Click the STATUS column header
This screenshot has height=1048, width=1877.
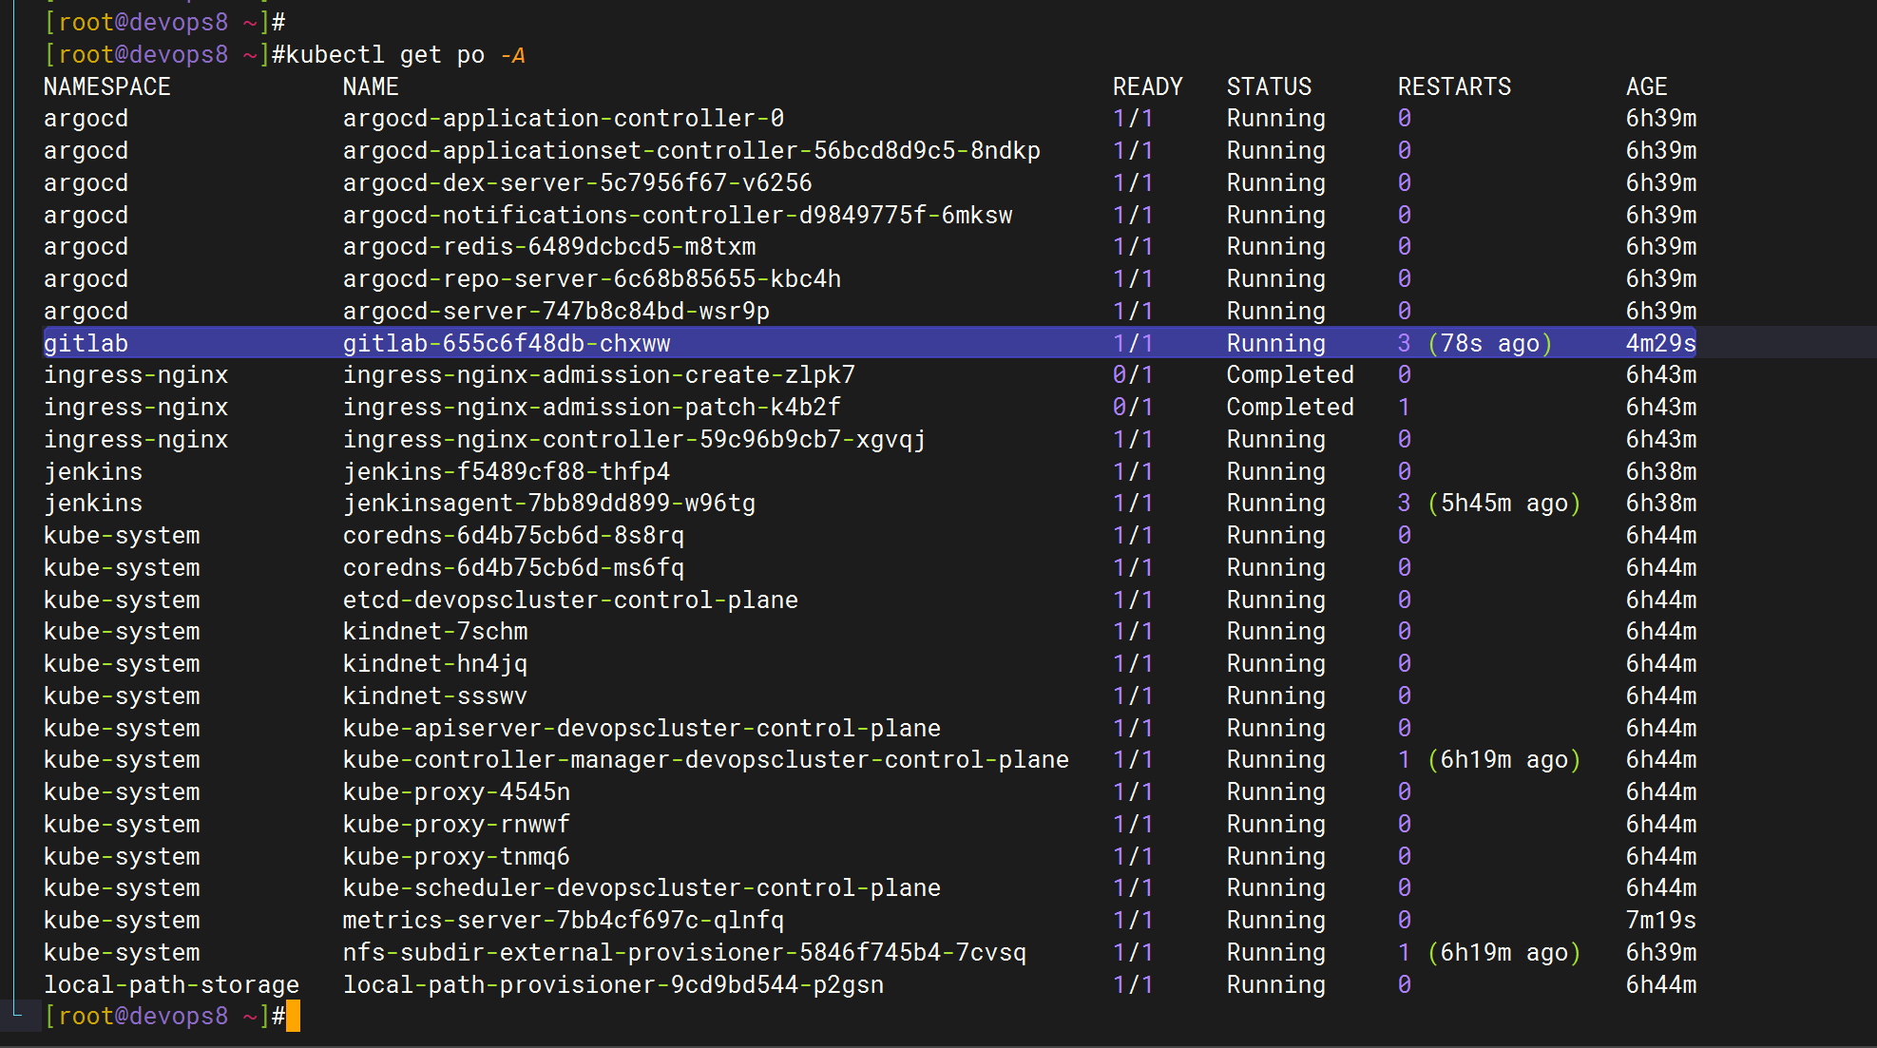point(1269,86)
